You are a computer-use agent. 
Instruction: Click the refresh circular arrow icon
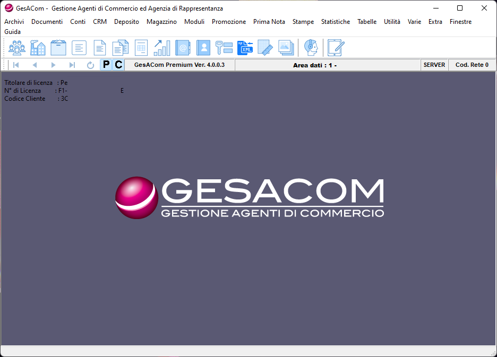(x=90, y=65)
